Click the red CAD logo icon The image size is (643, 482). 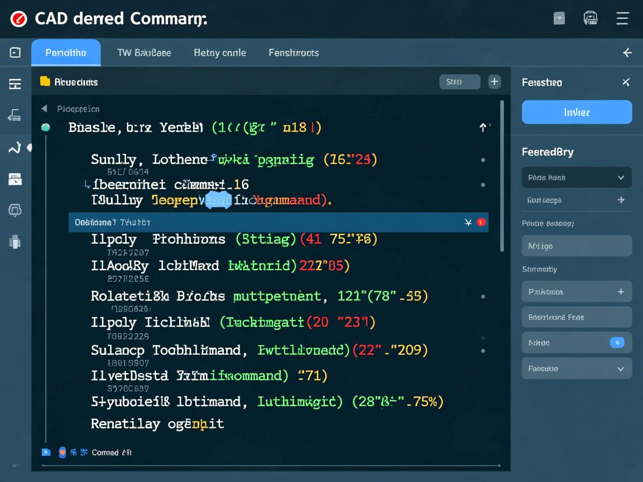18,19
